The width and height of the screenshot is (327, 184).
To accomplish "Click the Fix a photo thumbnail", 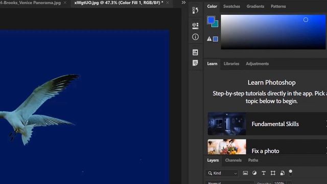I will click(227, 147).
